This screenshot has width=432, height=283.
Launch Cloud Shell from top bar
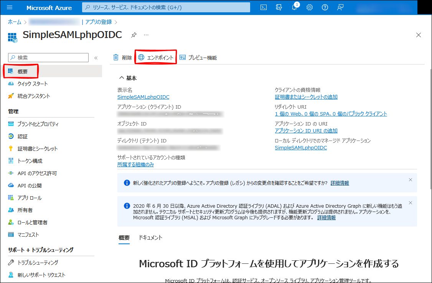(x=264, y=7)
